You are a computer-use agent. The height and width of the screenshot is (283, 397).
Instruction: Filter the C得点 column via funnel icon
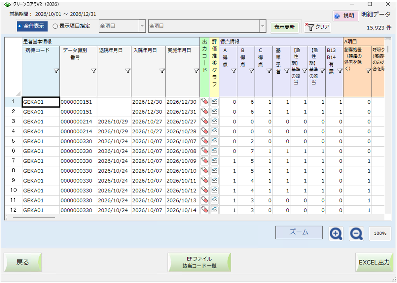click(269, 71)
